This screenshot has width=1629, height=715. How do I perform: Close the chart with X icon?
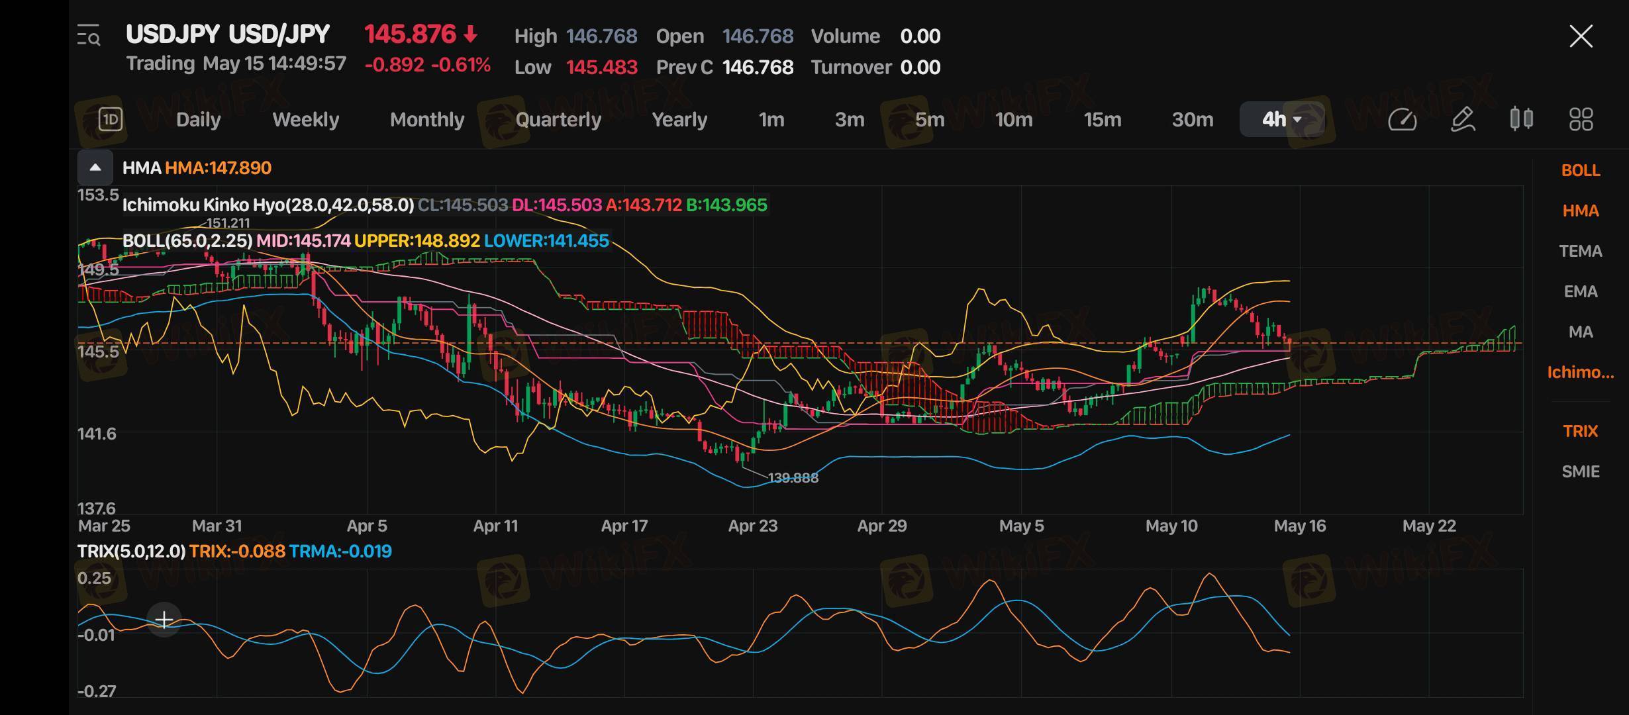pos(1581,36)
